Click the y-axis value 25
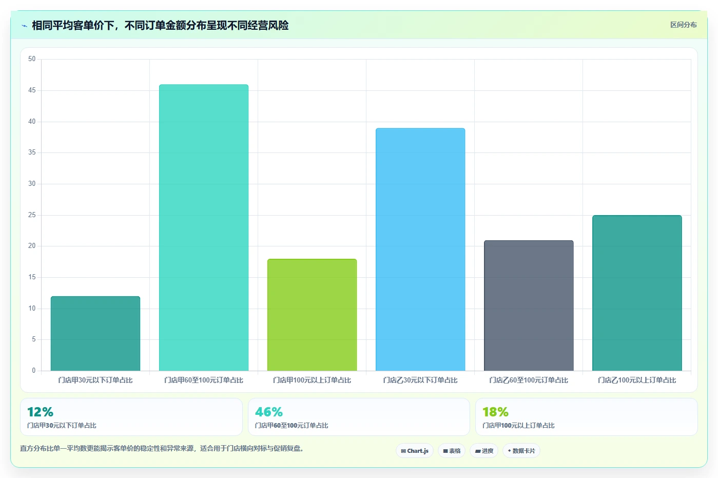The height and width of the screenshot is (478, 718). pyautogui.click(x=32, y=215)
